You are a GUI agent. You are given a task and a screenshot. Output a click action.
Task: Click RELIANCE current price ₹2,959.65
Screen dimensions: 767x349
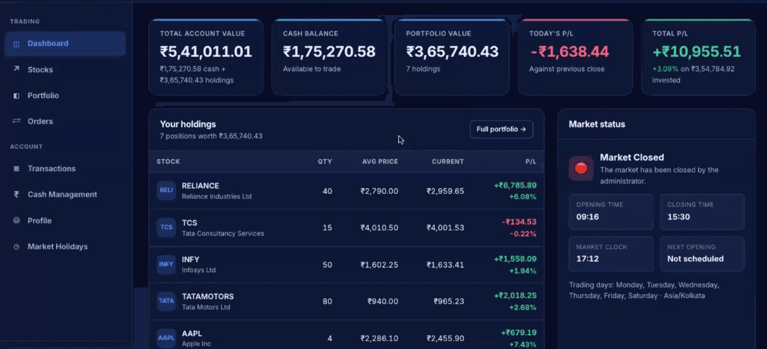point(445,191)
